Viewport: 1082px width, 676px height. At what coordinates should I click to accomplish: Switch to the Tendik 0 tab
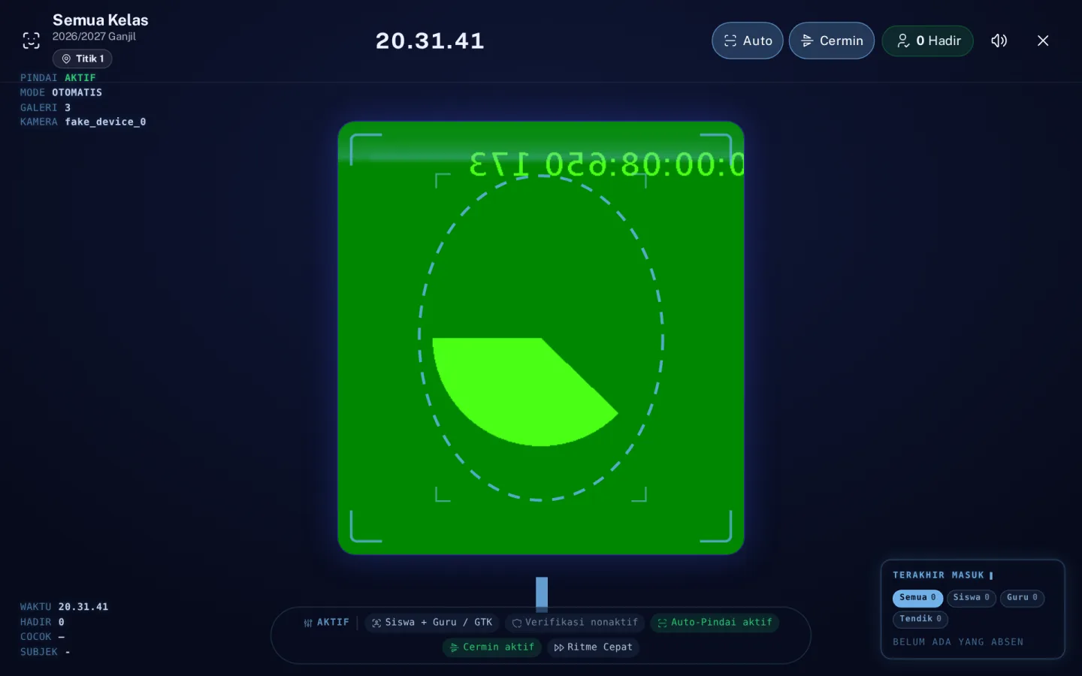(920, 619)
